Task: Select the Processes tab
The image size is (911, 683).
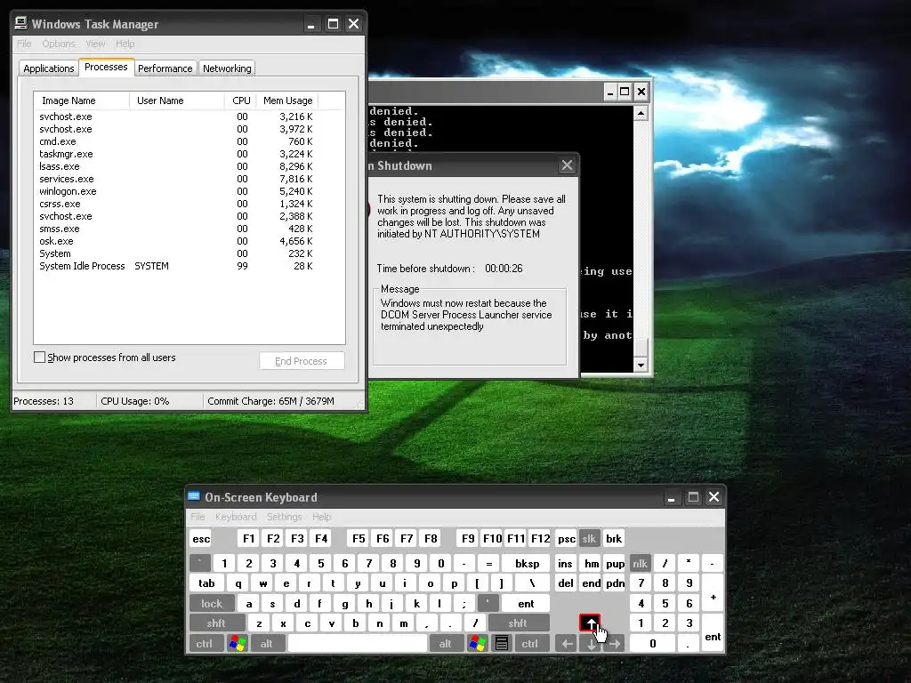Action: click(x=107, y=67)
